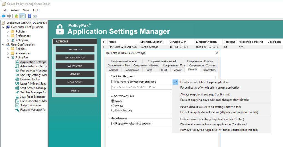The height and width of the screenshot is (147, 283).
Task: Expand Preferences under User Configuration
Action: pyautogui.click(x=8, y=53)
